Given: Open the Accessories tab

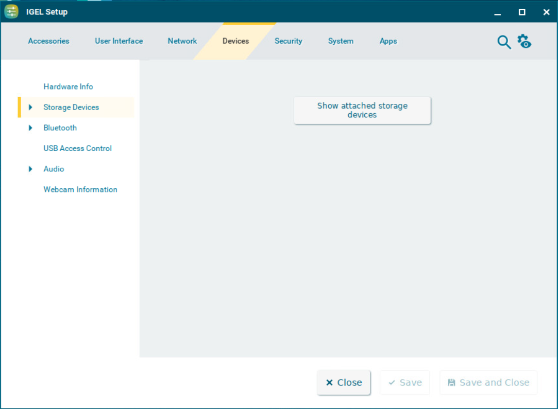Looking at the screenshot, I should (48, 41).
